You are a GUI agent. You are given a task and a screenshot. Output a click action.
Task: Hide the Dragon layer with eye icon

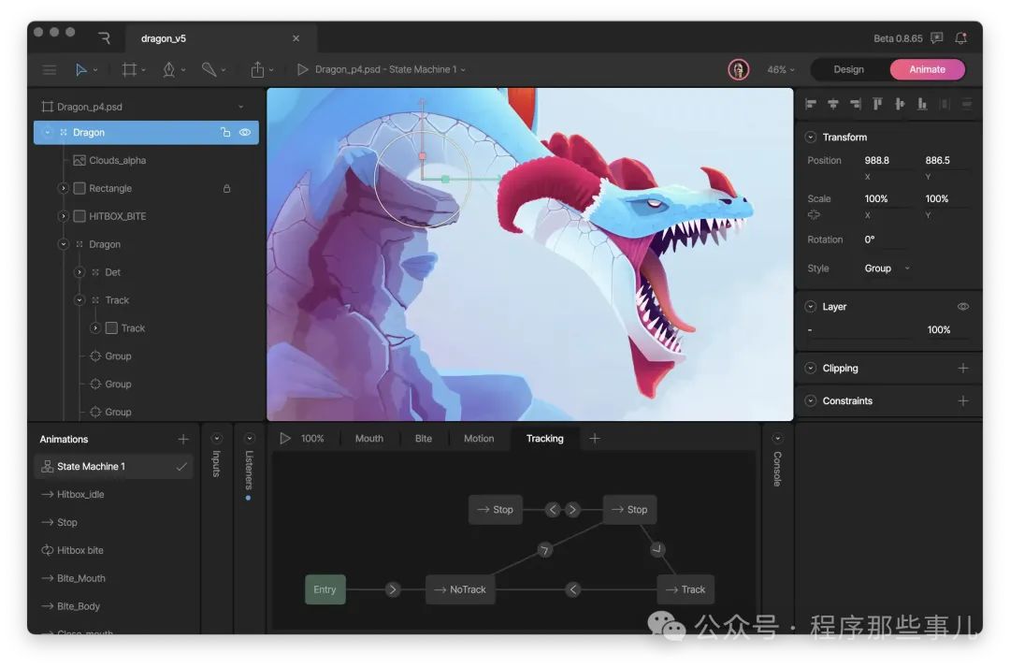(245, 132)
